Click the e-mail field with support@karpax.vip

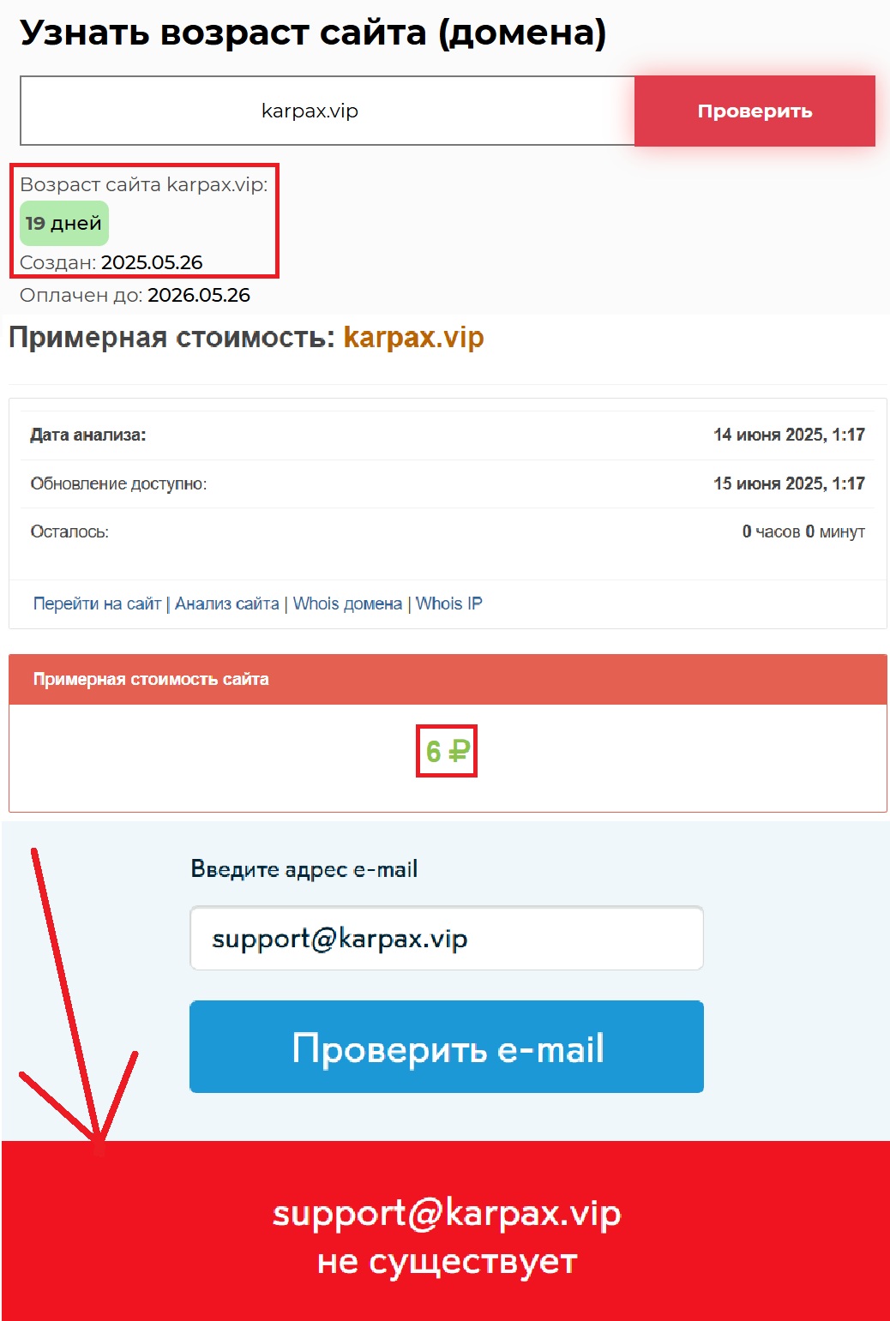coord(447,939)
